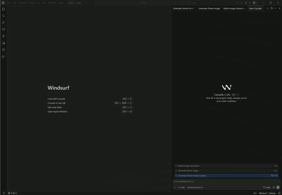Open the View menu

32,3
